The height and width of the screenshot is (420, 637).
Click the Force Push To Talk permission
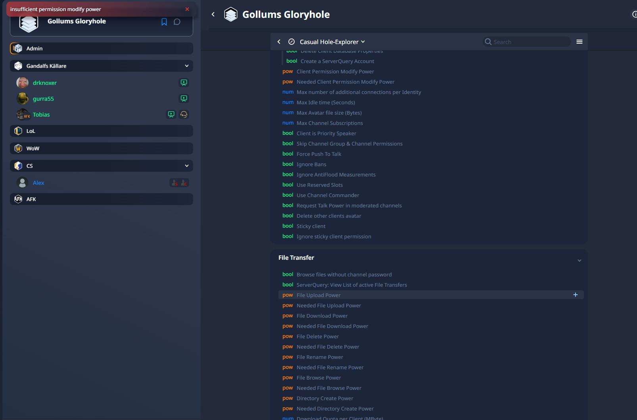tap(318, 154)
